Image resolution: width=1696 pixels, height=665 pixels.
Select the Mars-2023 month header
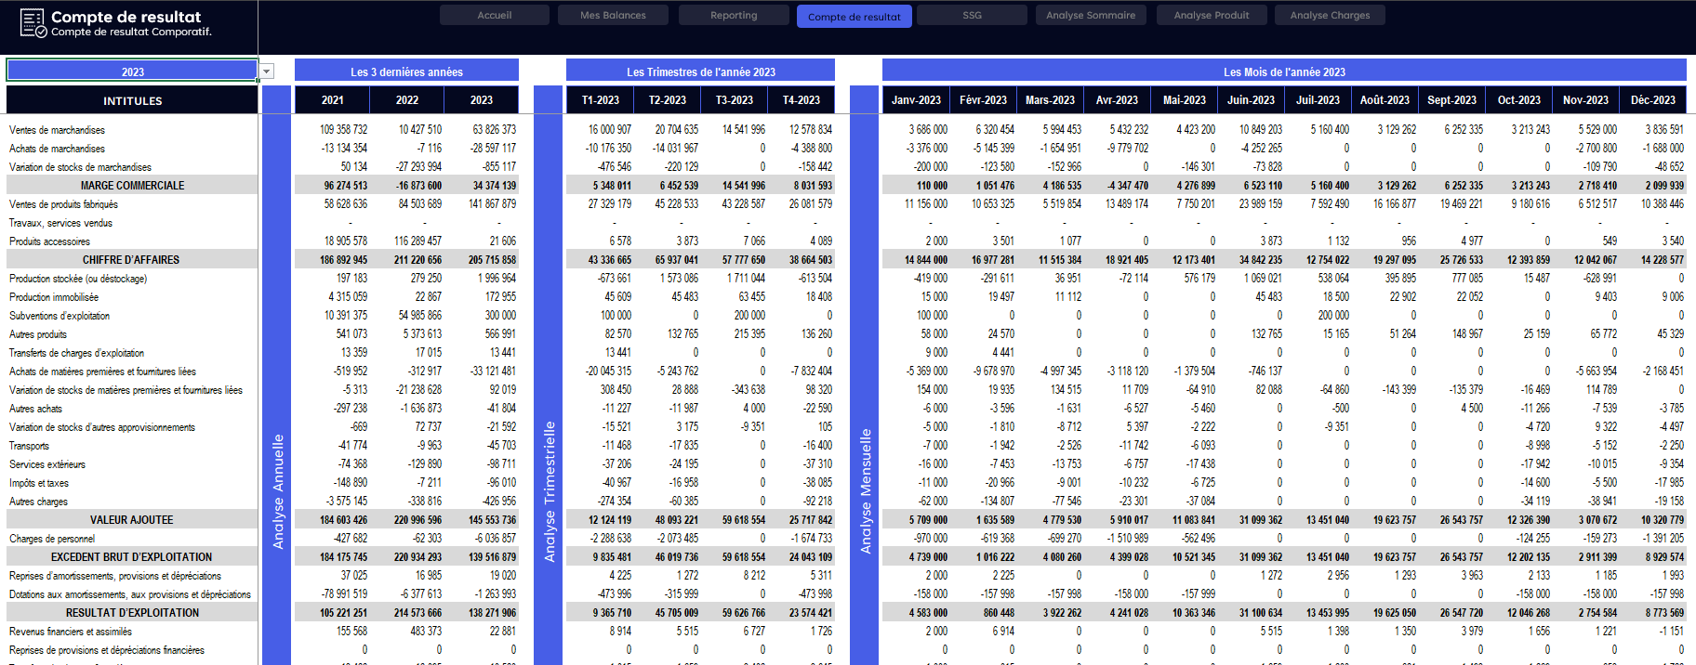tap(1050, 99)
